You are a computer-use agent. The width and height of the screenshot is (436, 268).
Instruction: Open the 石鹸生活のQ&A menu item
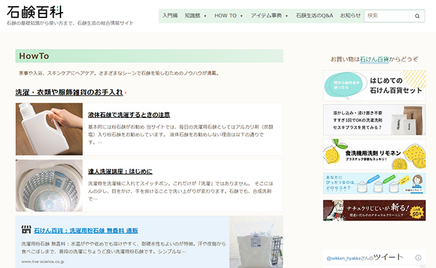click(x=314, y=15)
